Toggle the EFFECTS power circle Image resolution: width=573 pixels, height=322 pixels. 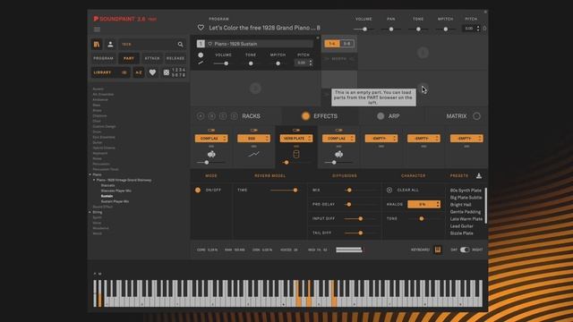point(305,116)
